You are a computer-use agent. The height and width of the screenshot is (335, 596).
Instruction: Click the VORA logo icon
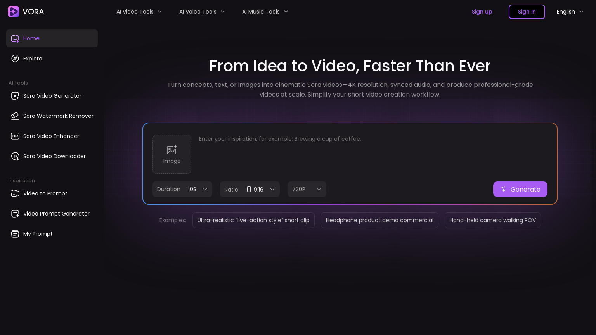click(x=14, y=12)
